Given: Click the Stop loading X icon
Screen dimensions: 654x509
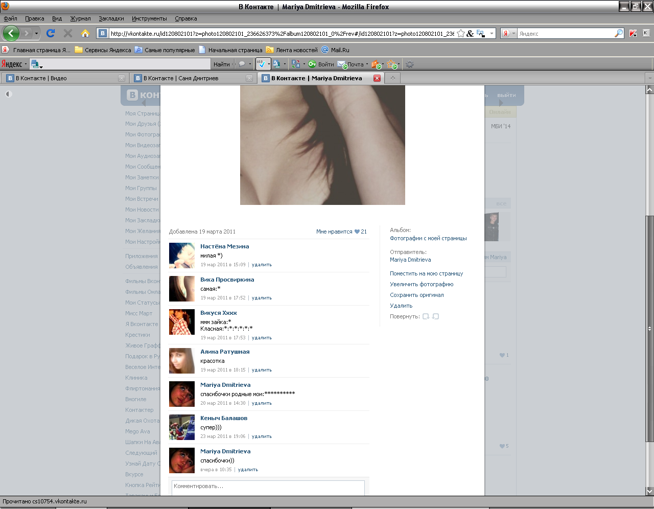Looking at the screenshot, I should pyautogui.click(x=67, y=33).
